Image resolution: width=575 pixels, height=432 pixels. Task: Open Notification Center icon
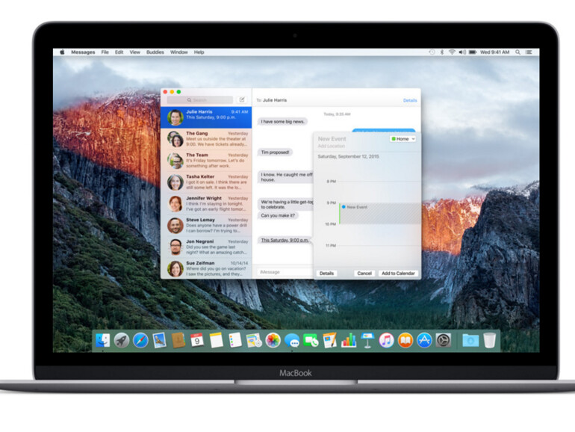click(x=529, y=52)
